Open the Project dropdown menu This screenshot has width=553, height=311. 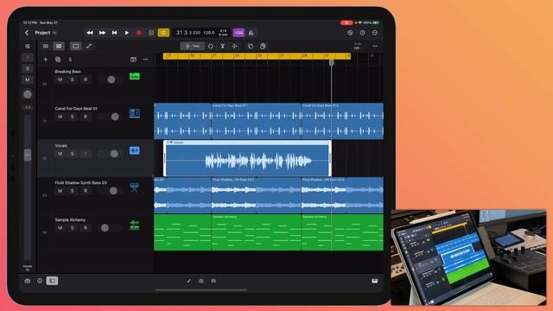point(46,33)
